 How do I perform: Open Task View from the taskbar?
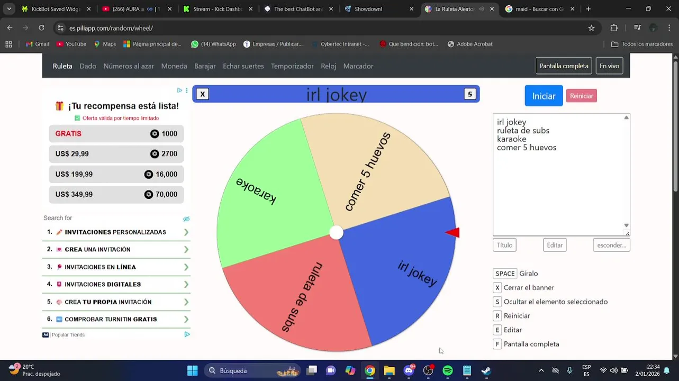(x=312, y=370)
